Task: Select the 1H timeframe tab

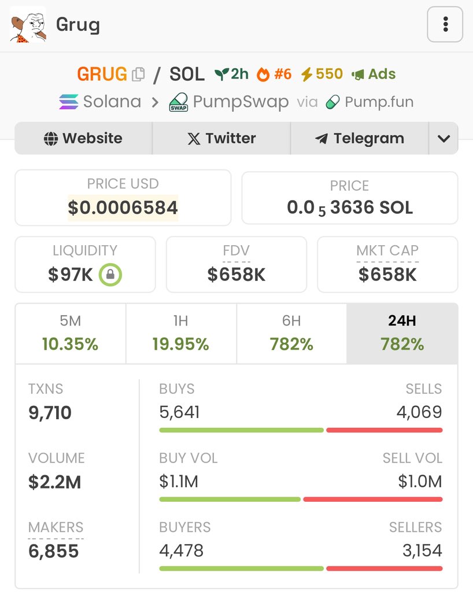Action: [181, 334]
